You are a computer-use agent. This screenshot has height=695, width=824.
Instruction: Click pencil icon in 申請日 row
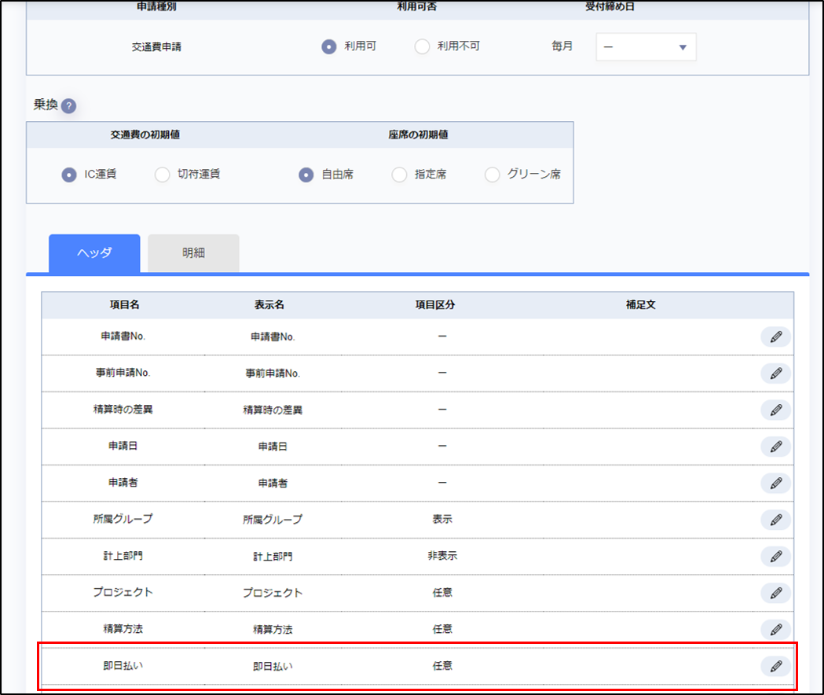775,447
